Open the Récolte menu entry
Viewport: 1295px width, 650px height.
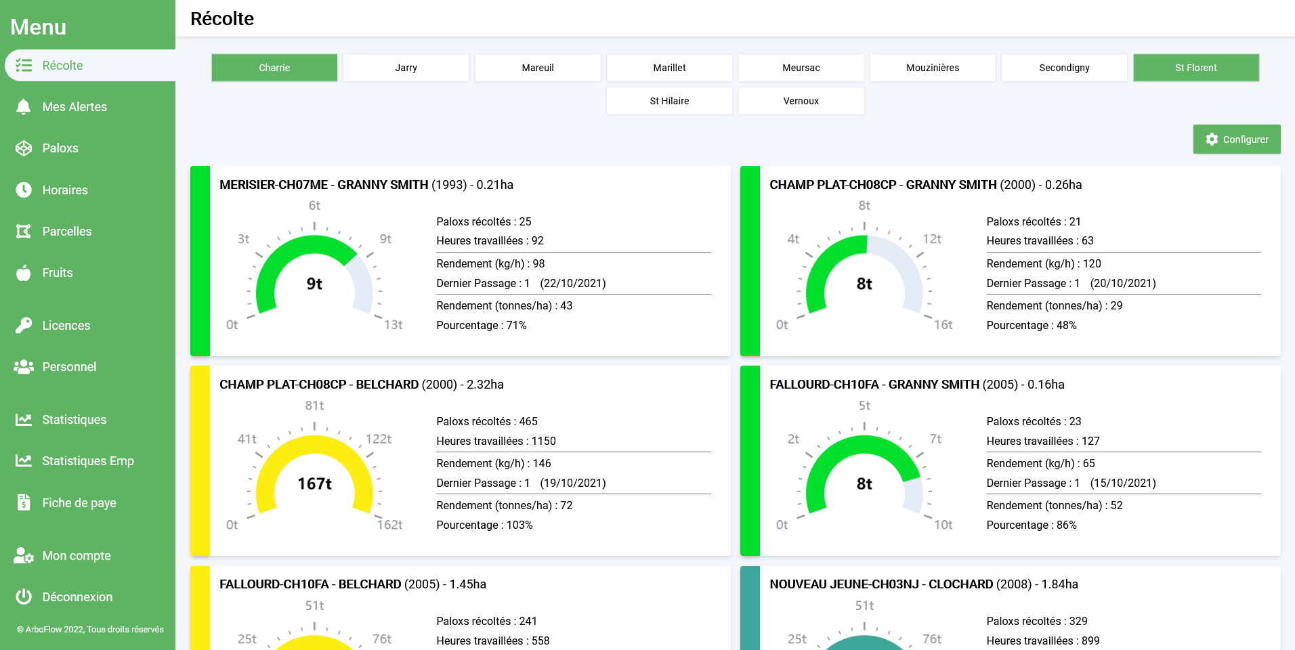tap(90, 66)
